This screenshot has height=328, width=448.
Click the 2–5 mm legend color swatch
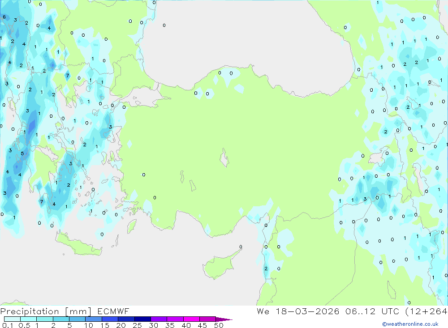[x=61, y=319]
